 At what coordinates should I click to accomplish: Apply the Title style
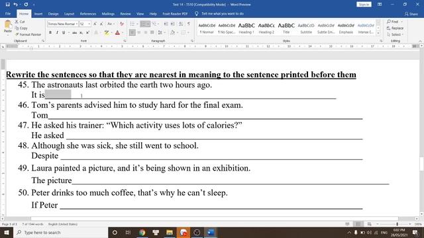pyautogui.click(x=286, y=28)
